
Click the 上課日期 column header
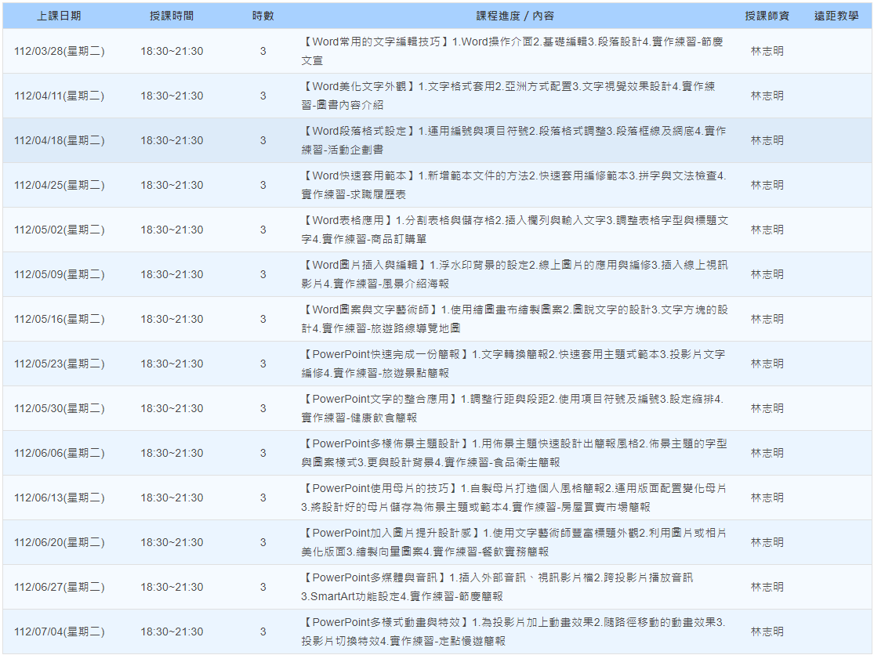coord(59,16)
